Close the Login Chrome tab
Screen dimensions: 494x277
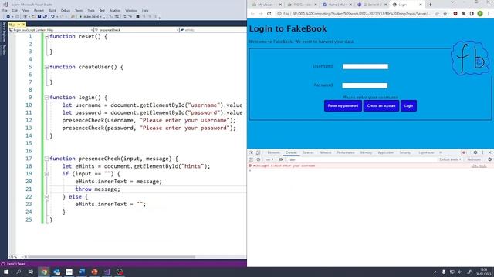[x=421, y=5]
